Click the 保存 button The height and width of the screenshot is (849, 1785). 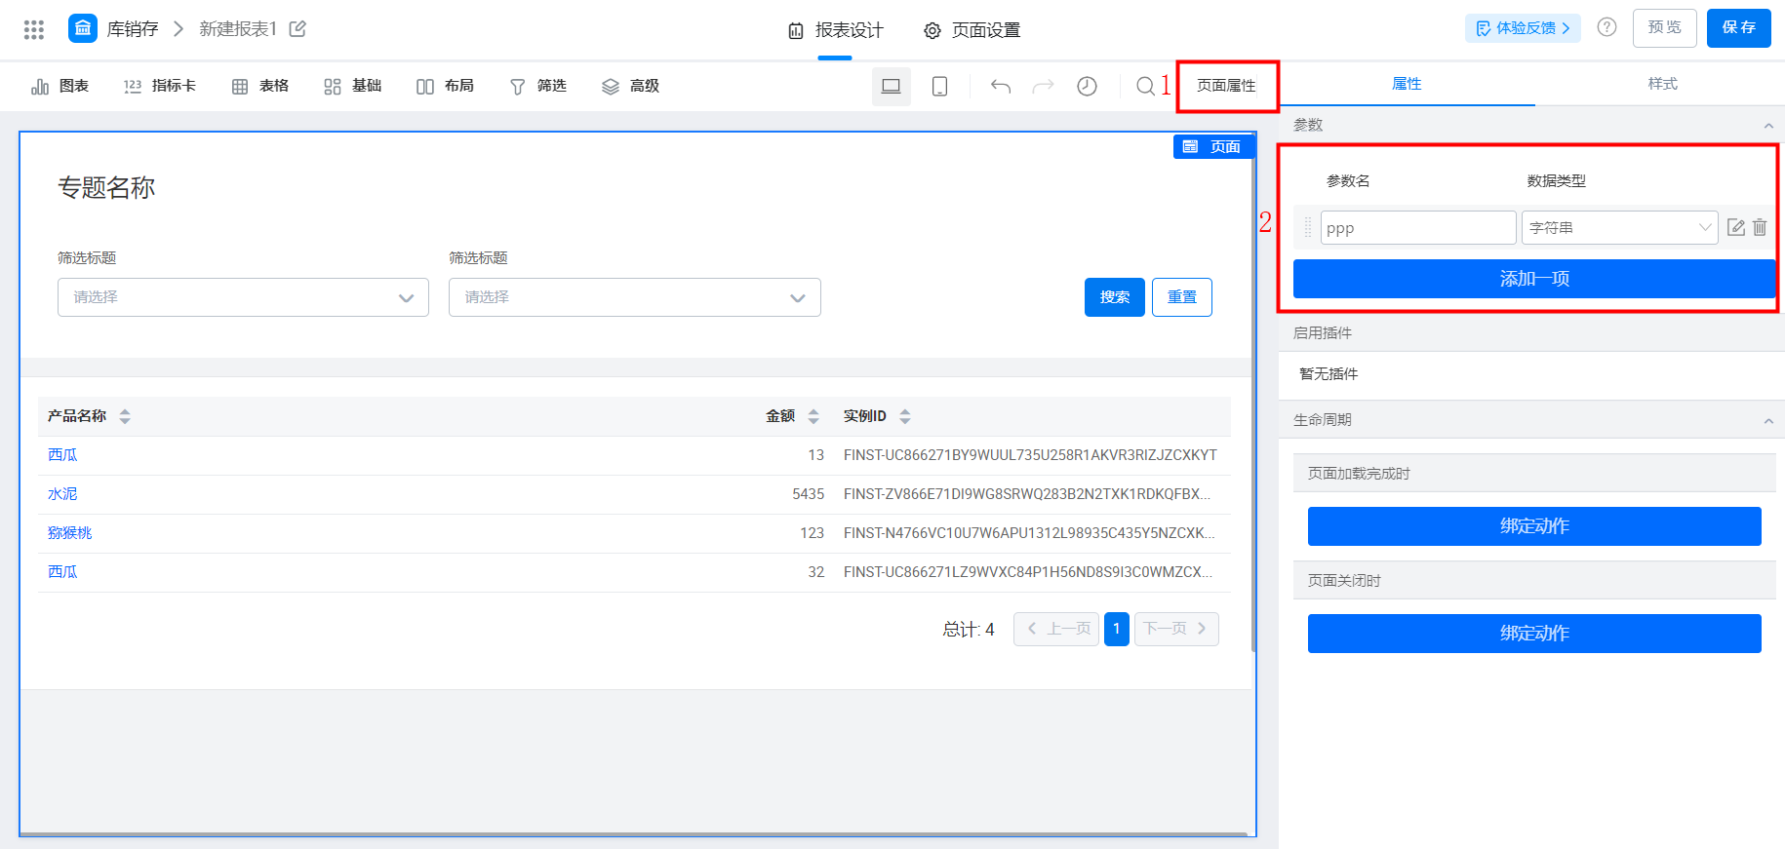[x=1738, y=27]
